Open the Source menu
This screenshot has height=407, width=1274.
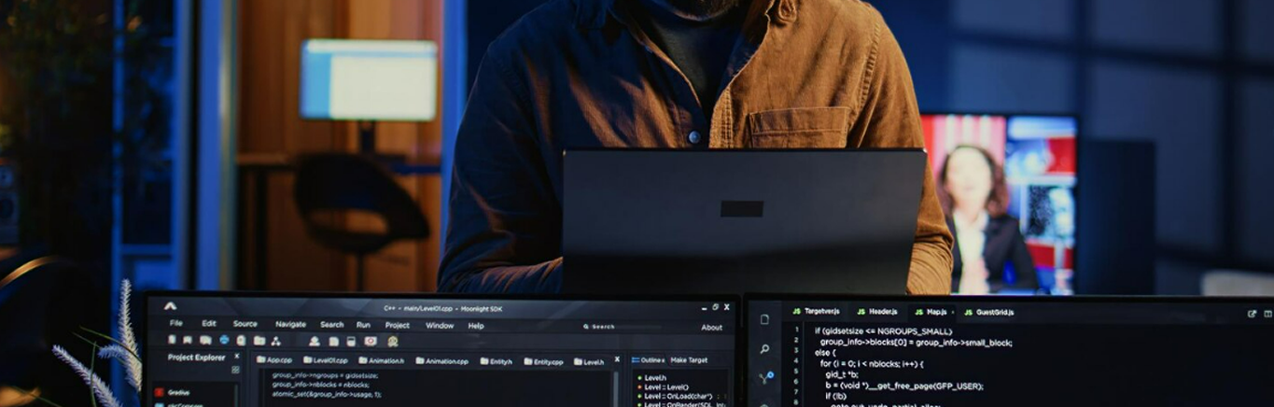(245, 324)
